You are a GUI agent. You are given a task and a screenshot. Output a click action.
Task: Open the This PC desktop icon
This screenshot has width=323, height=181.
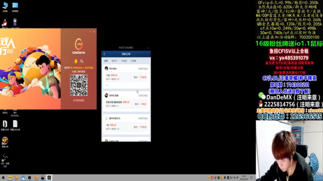[5, 7]
